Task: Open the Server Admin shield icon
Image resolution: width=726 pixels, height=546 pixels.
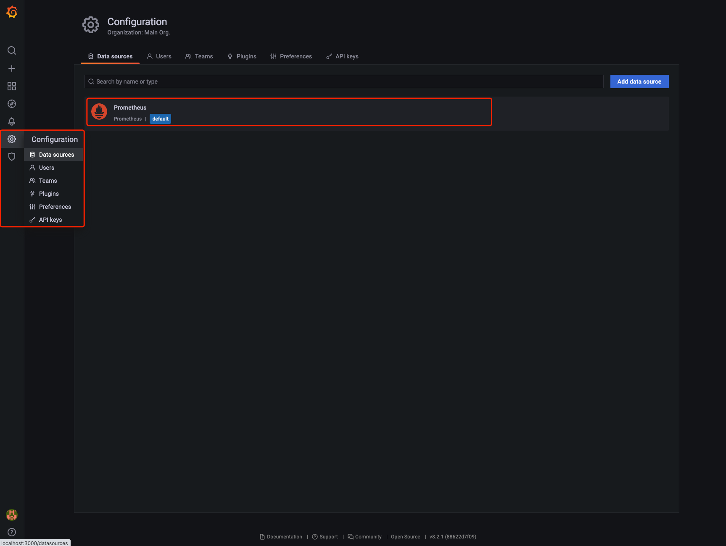Action: tap(12, 157)
